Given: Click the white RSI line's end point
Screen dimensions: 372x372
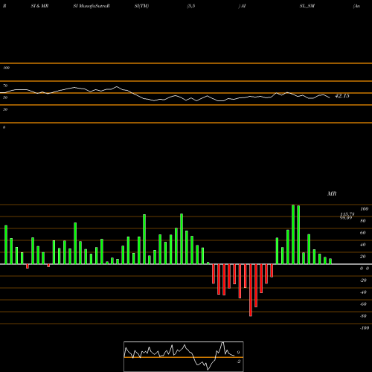Looking at the screenshot, I should 330,97.
